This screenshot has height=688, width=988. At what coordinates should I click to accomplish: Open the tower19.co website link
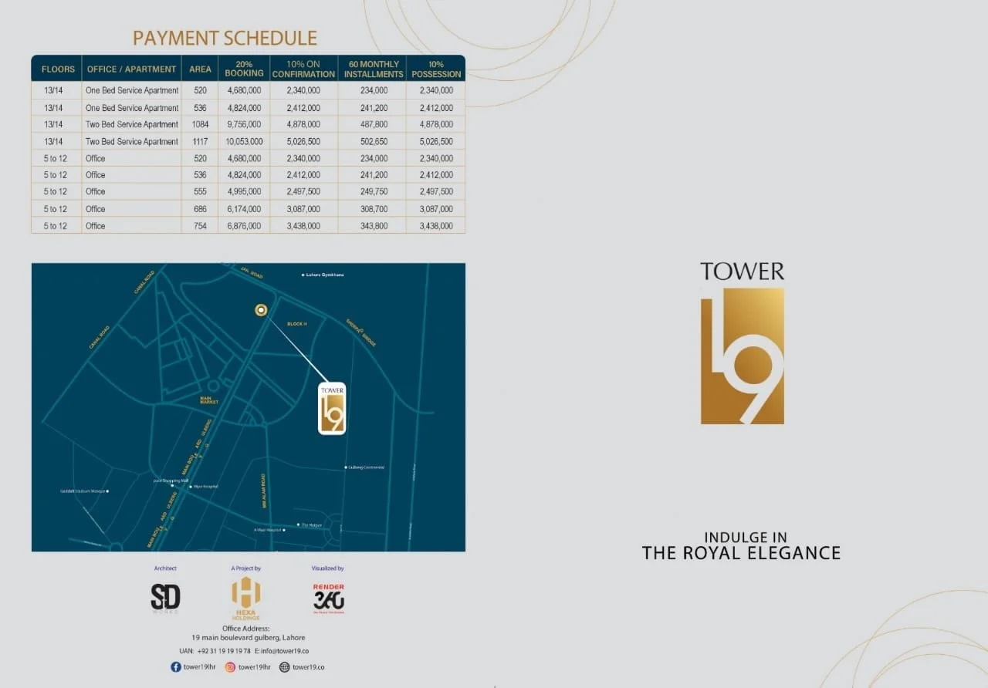309,667
